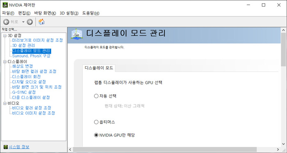
Task: Click the 시스템 정보 link
Action: point(19,147)
